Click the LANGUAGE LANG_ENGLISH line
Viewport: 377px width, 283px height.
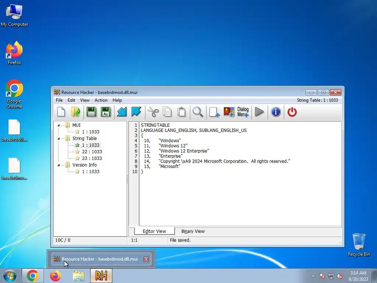194,130
